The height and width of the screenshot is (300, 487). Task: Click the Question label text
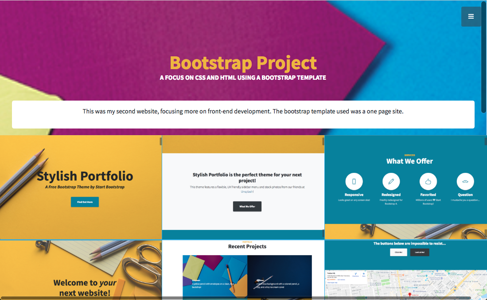tap(465, 195)
